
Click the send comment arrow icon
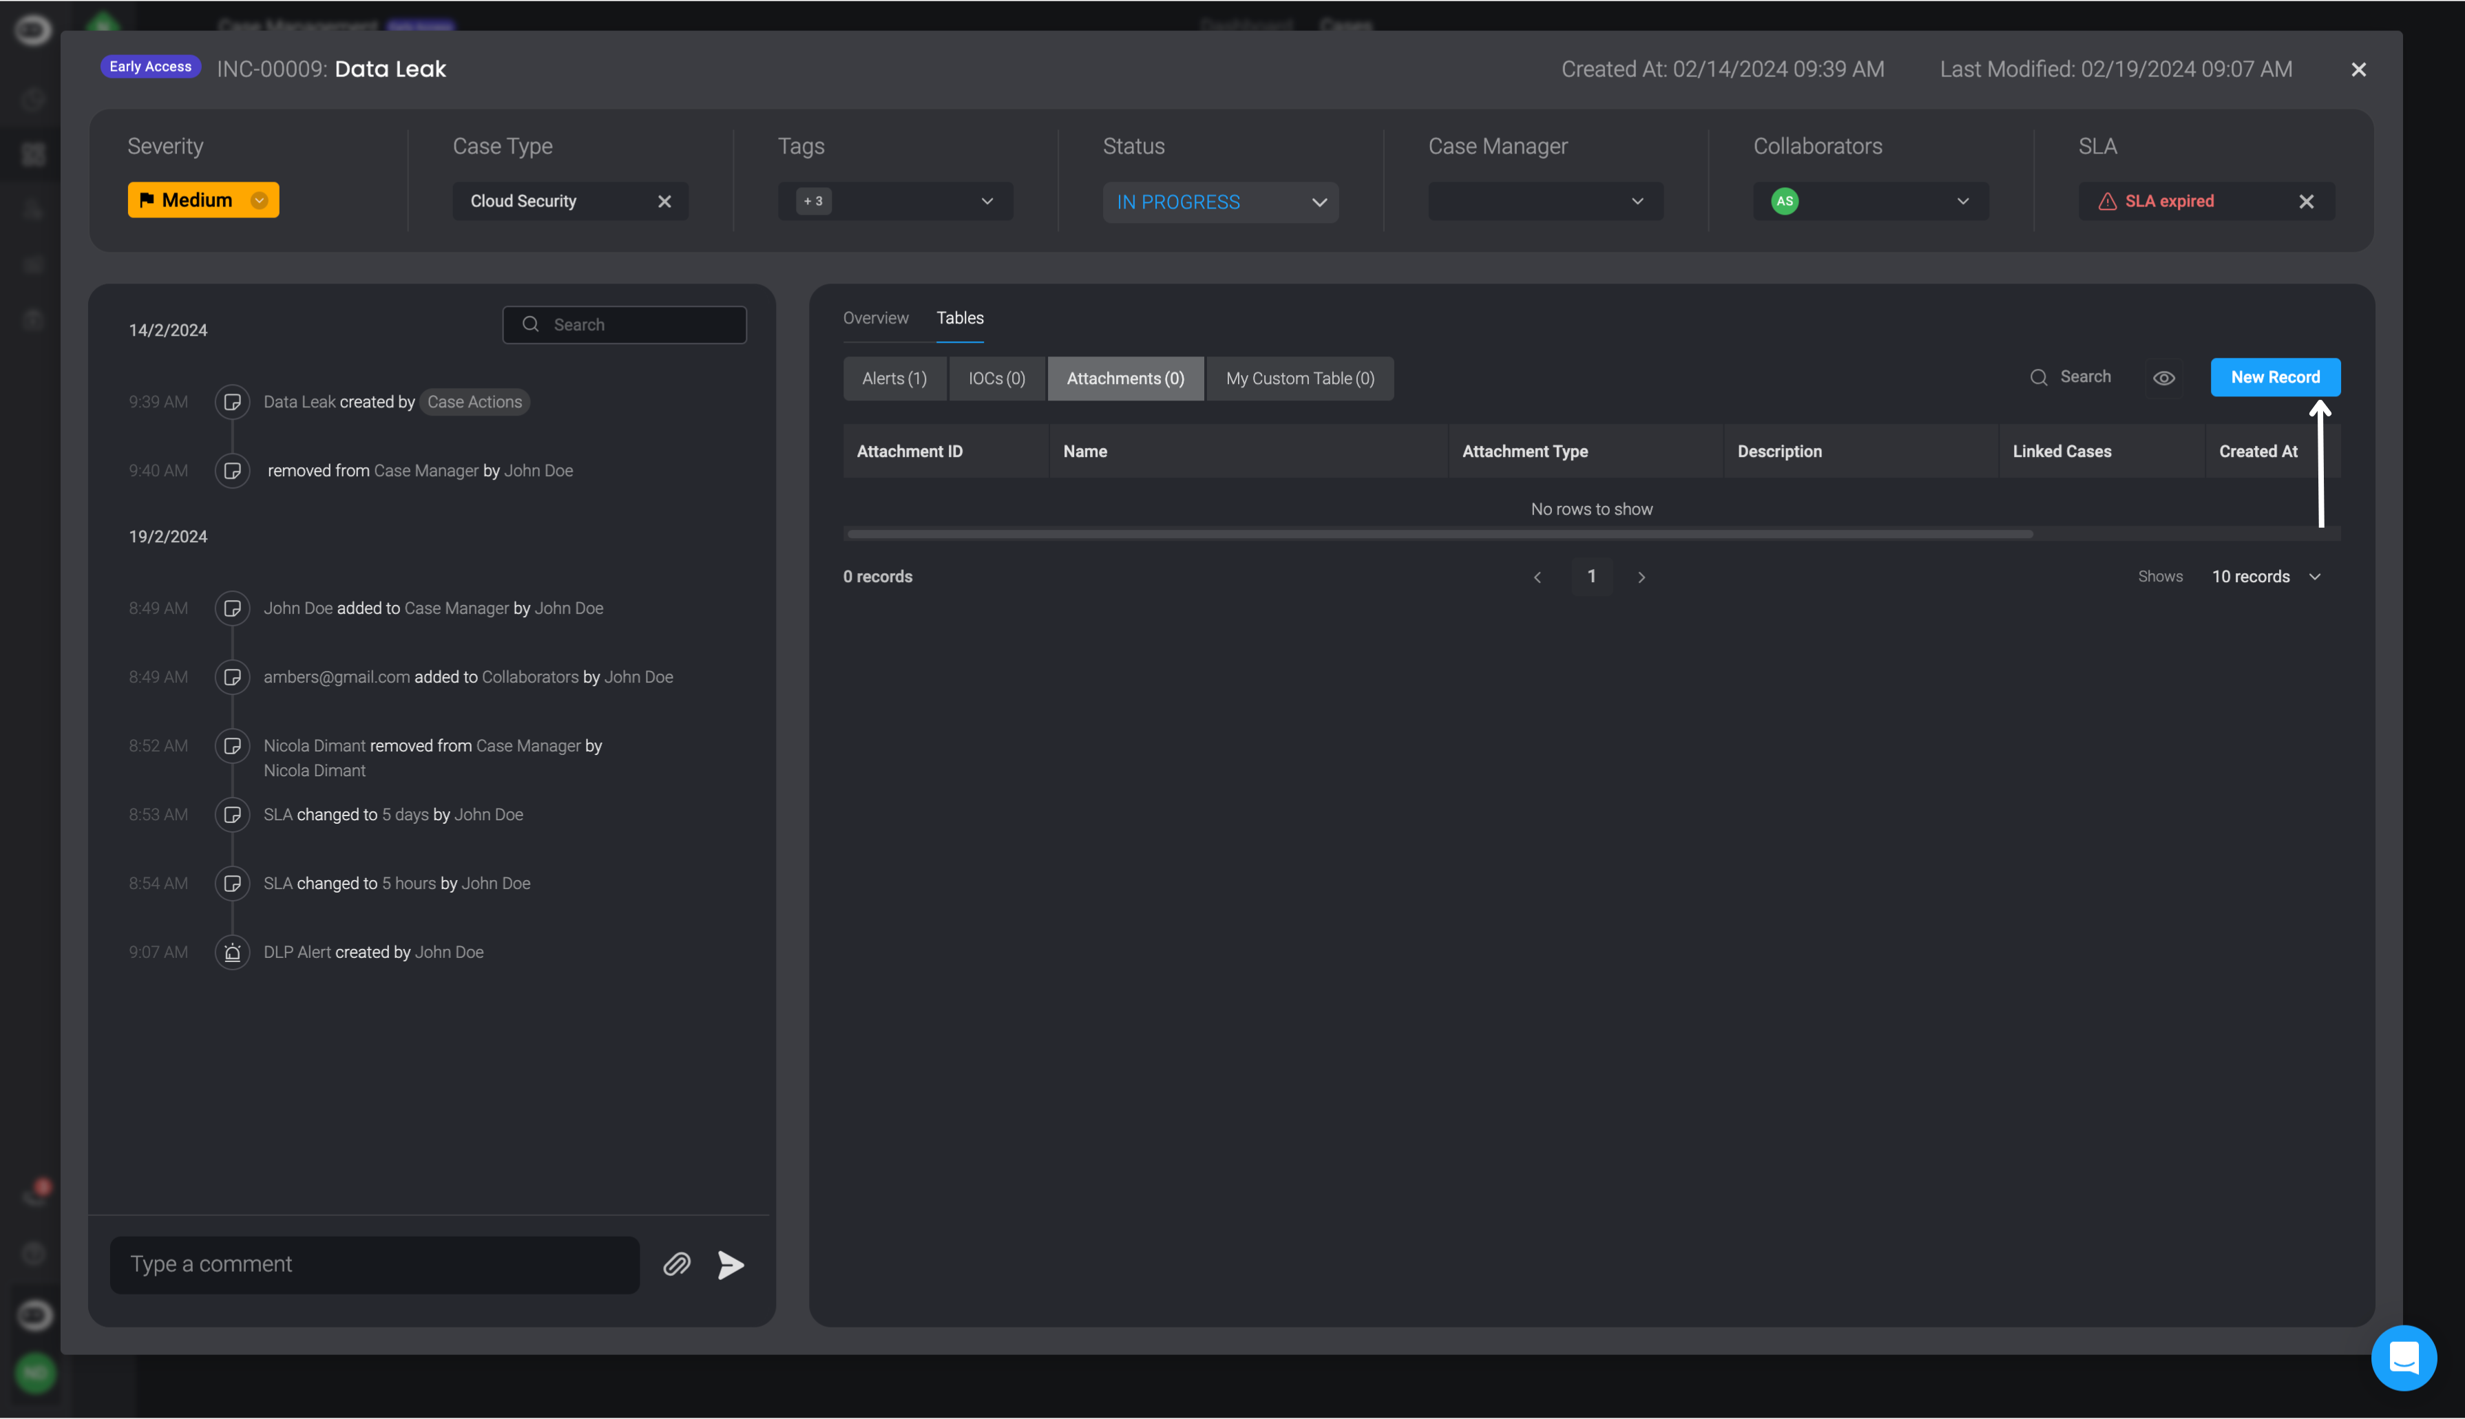point(731,1264)
